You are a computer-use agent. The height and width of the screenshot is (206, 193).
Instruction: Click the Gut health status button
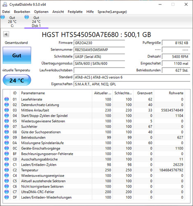click(x=17, y=55)
